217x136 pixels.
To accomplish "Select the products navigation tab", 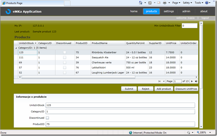I will click(151, 11).
